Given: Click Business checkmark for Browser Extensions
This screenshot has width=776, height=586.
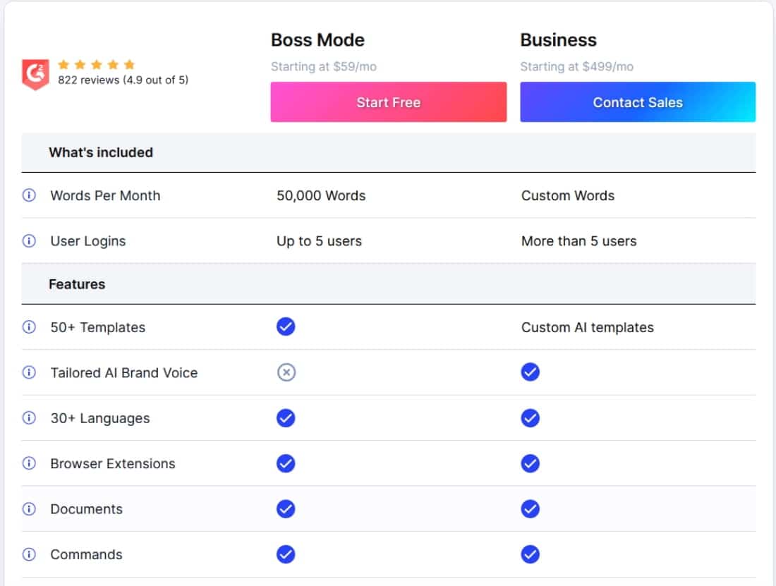Looking at the screenshot, I should (x=530, y=463).
